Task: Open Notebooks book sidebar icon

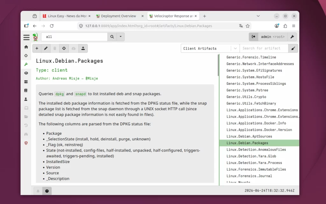Action: [26, 91]
